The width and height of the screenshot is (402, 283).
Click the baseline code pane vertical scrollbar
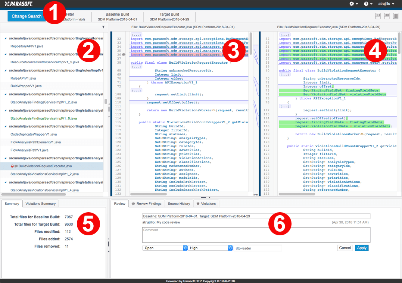point(251,44)
